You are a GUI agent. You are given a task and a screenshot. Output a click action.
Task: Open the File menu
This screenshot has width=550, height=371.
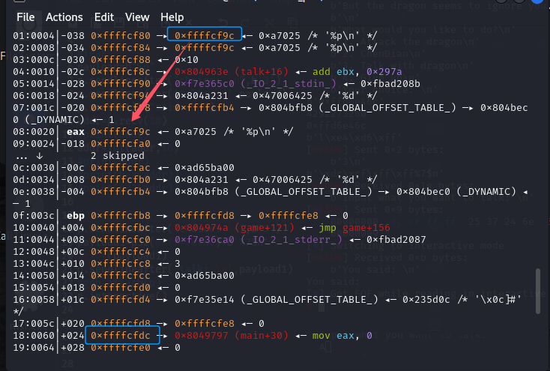tap(25, 16)
